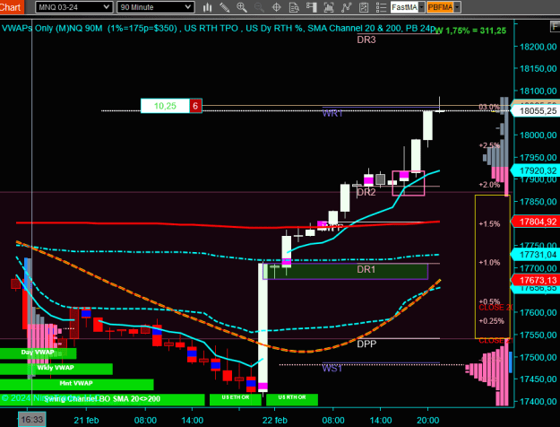The image size is (560, 427).
Task: Click the cyan 17920,32 price marker
Action: point(536,170)
